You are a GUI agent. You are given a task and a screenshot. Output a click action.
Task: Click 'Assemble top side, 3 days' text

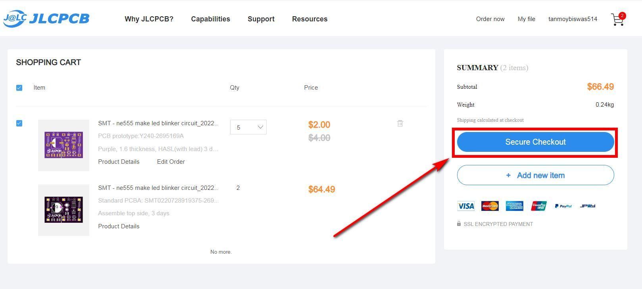[x=134, y=213]
